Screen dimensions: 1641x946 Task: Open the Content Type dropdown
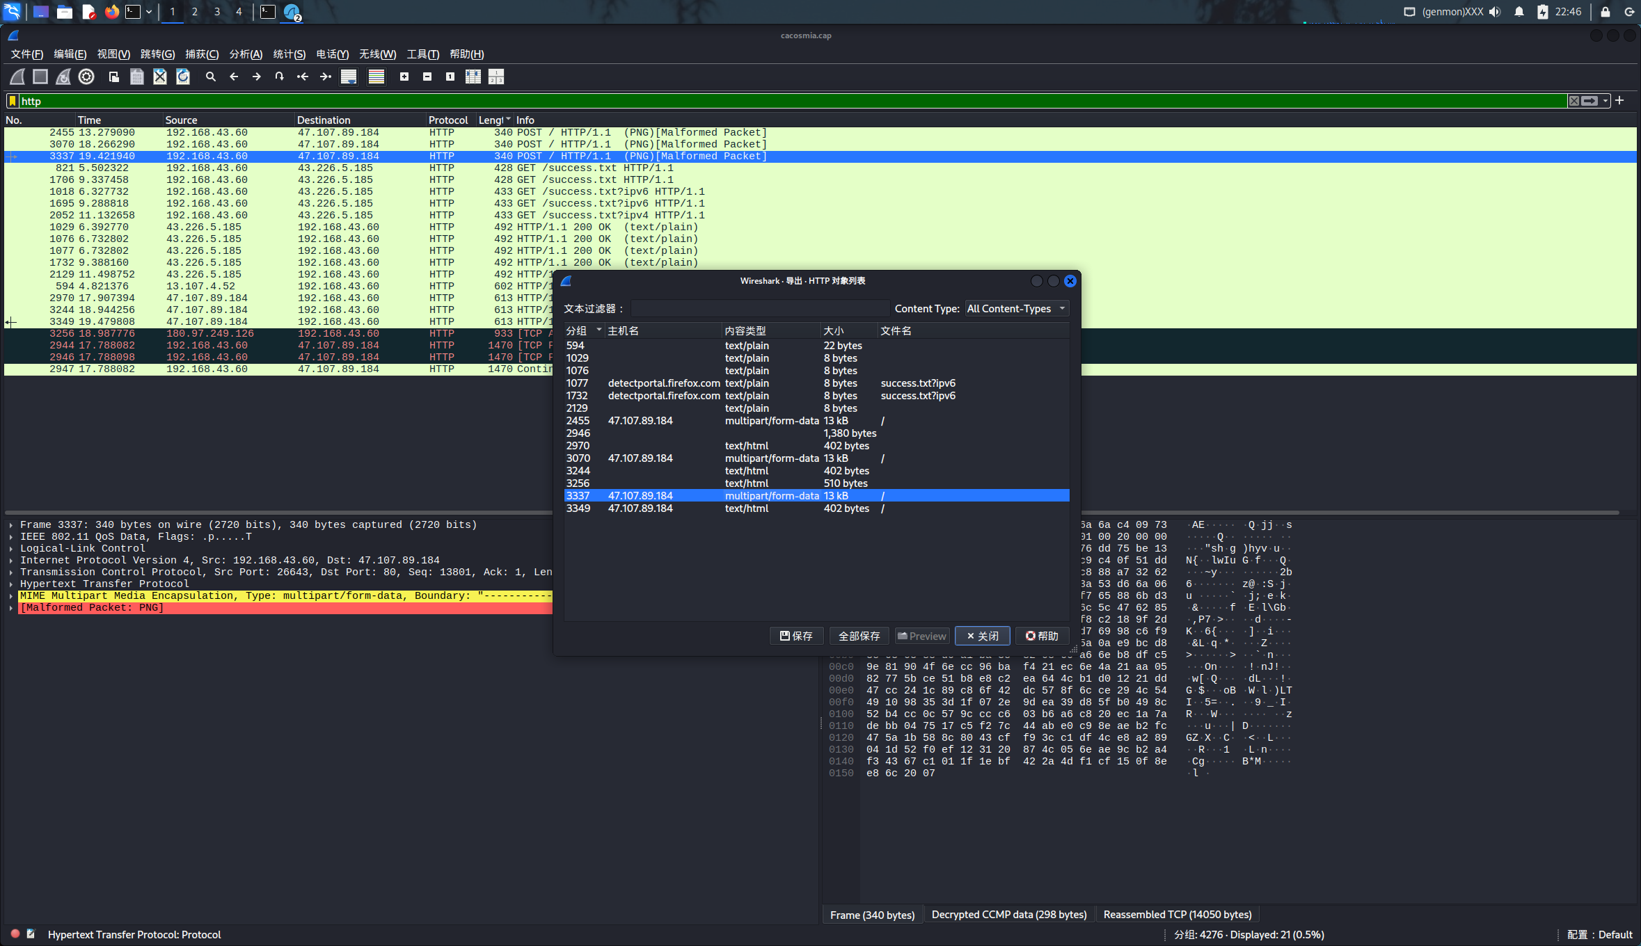coord(1016,309)
